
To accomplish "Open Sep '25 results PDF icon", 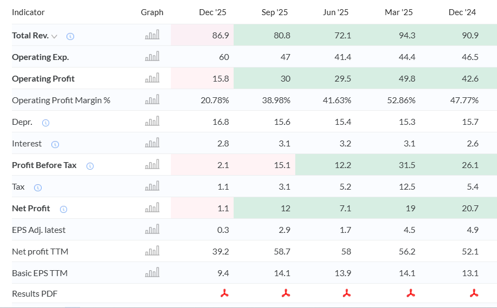I will click(286, 293).
